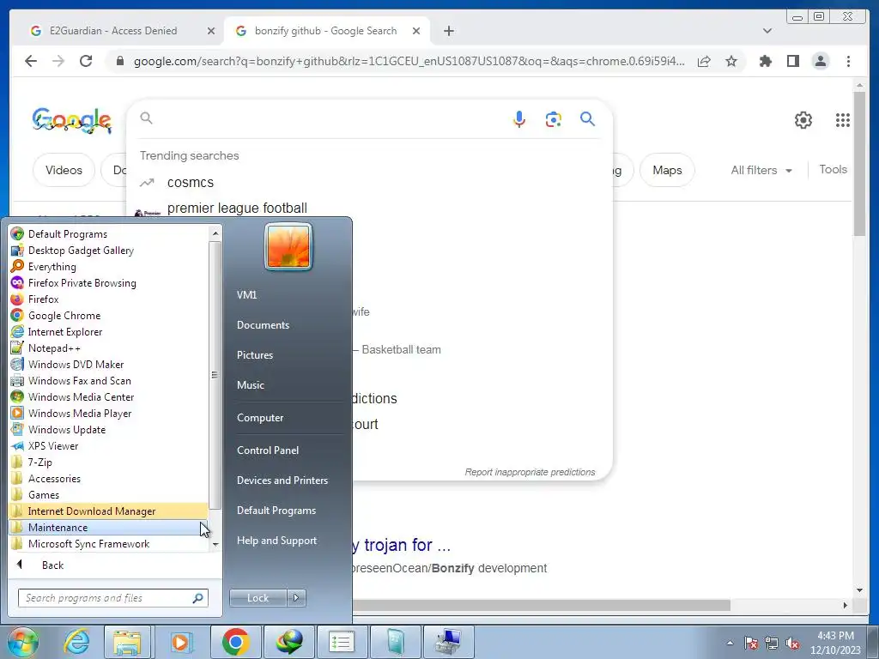
Task: Click the page vertical scrollbar thumb
Action: tap(859, 164)
